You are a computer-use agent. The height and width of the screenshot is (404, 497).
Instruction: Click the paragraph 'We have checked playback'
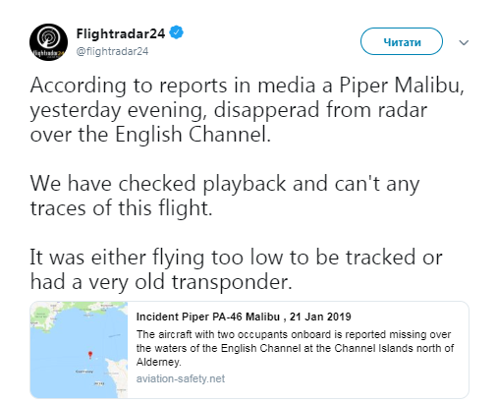[x=225, y=196]
